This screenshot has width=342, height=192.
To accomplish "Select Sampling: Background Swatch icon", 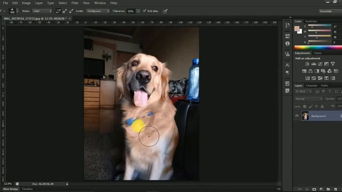I will tap(71, 11).
